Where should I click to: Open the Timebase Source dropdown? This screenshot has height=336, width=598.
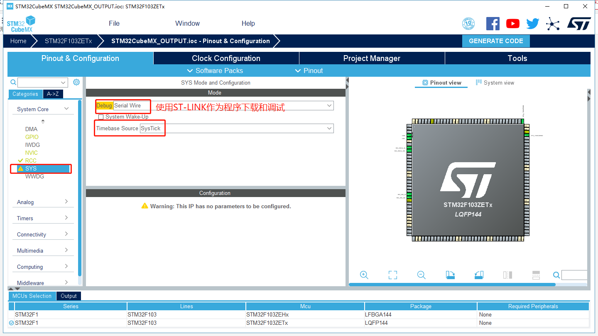pos(328,128)
